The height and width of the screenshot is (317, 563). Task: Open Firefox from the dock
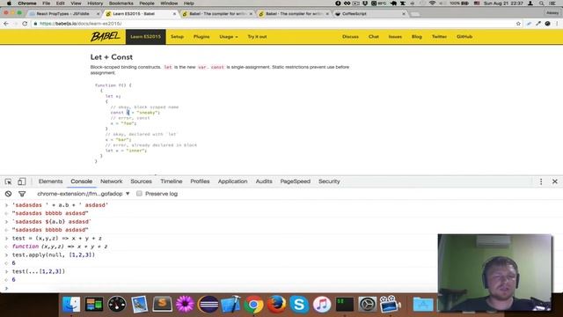pos(276,305)
